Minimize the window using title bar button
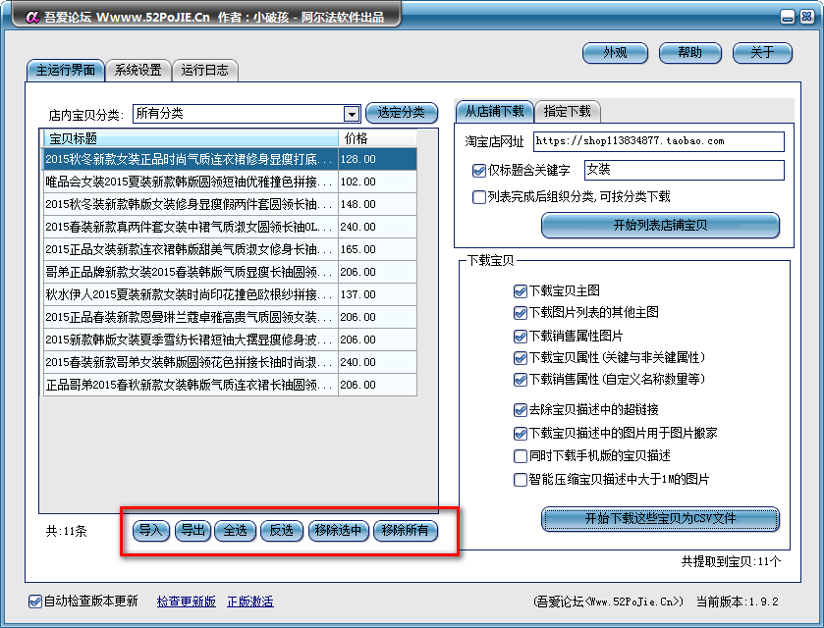Image resolution: width=824 pixels, height=628 pixels. click(x=788, y=18)
